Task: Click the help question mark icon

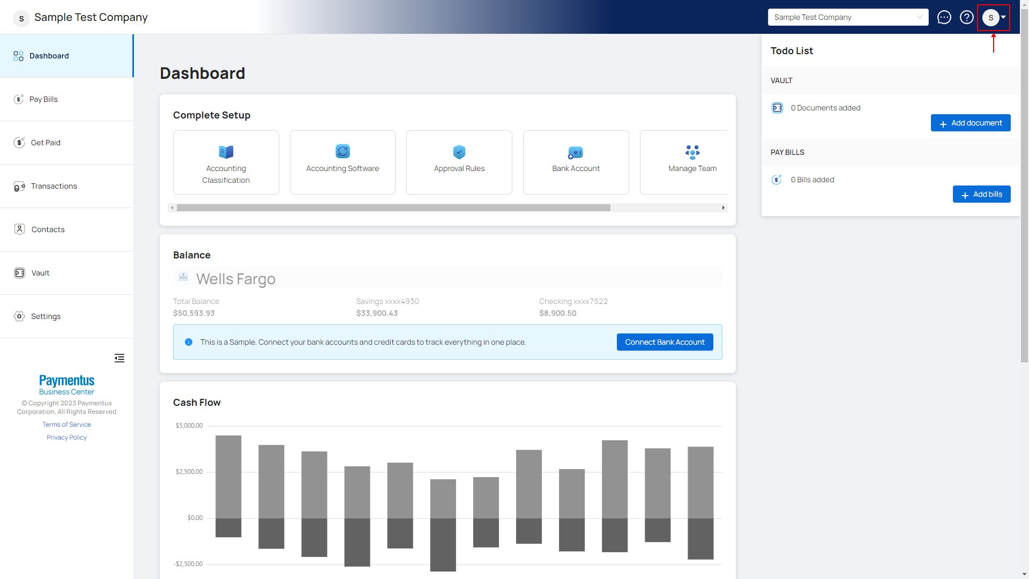Action: coord(966,17)
